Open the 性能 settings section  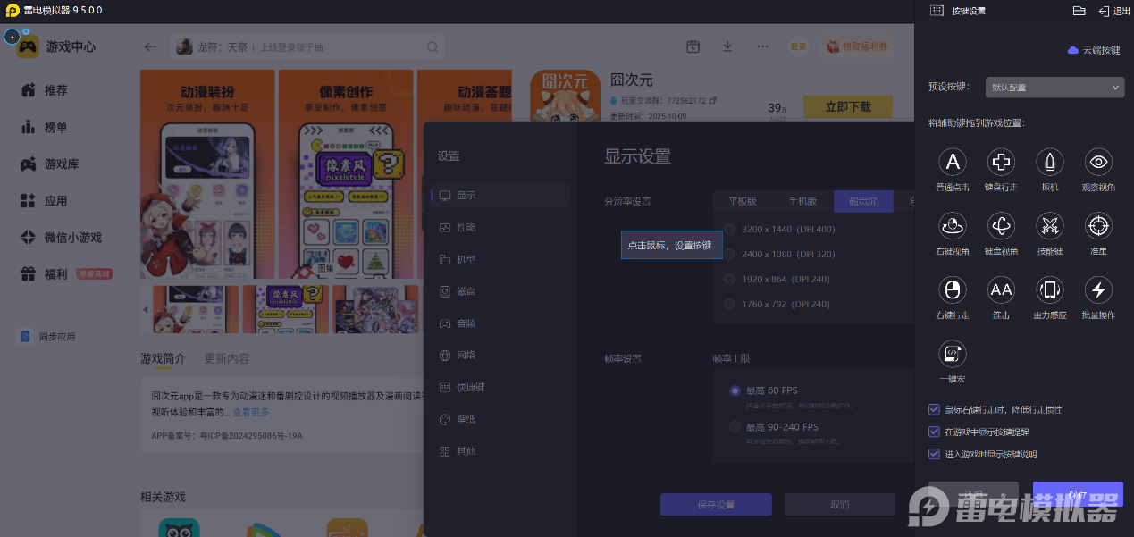[x=466, y=227]
